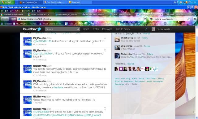Open the compose new tweet icon
This screenshot has width=198, height=119.
click(x=146, y=29)
